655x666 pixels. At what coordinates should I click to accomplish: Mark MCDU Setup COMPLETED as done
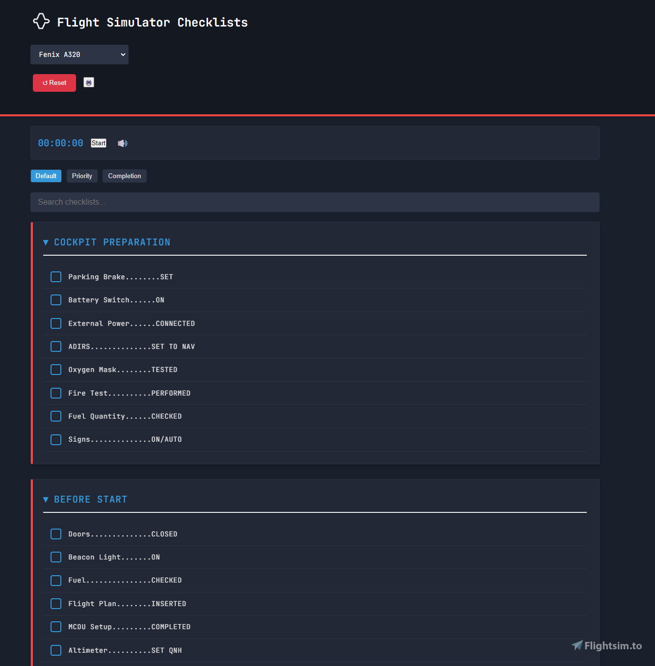tap(55, 627)
